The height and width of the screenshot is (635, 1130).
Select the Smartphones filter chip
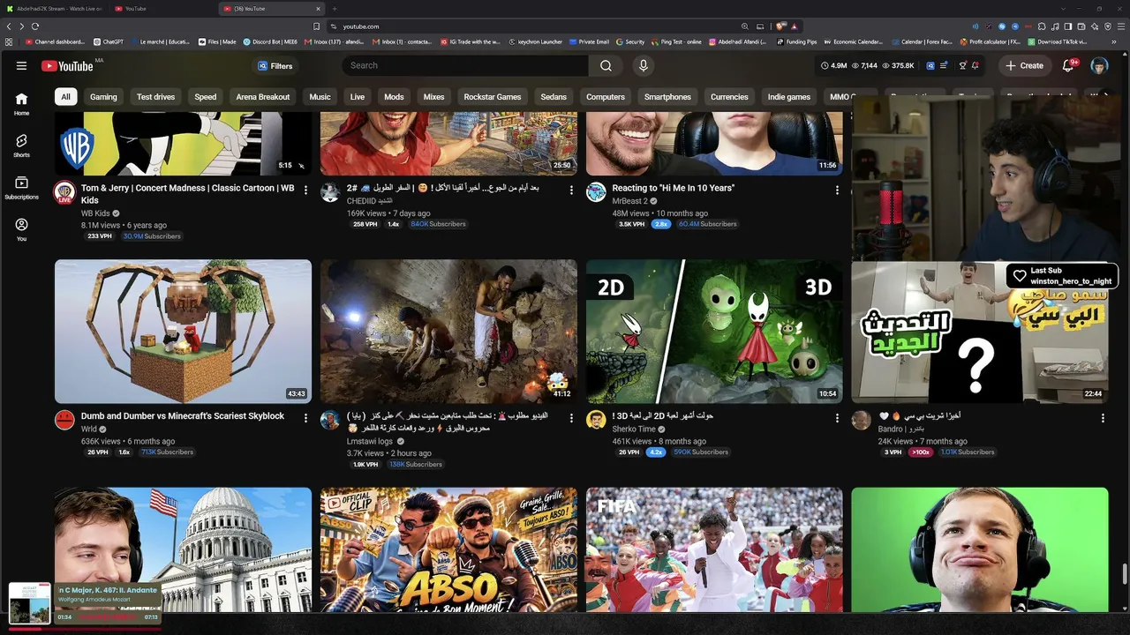667,97
